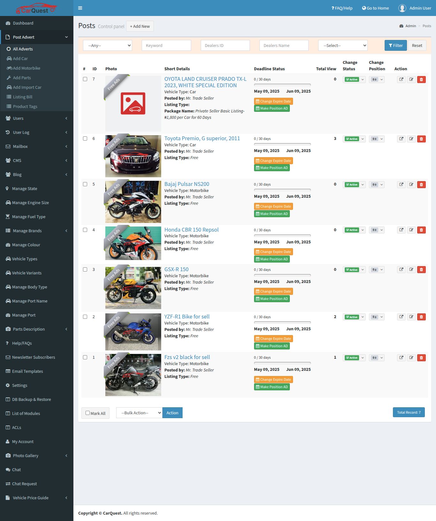The width and height of the screenshot is (436, 521).
Task: Delete the GSX-R 150 post
Action: point(421,270)
